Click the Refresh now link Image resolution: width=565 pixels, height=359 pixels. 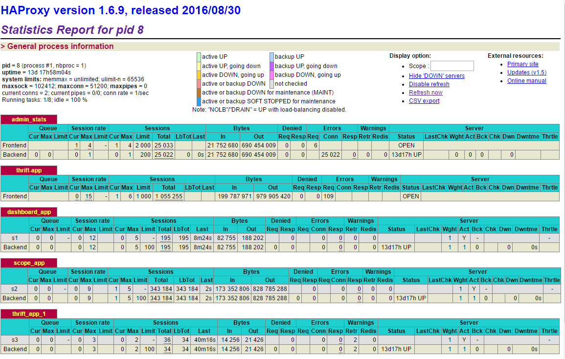[x=426, y=93]
